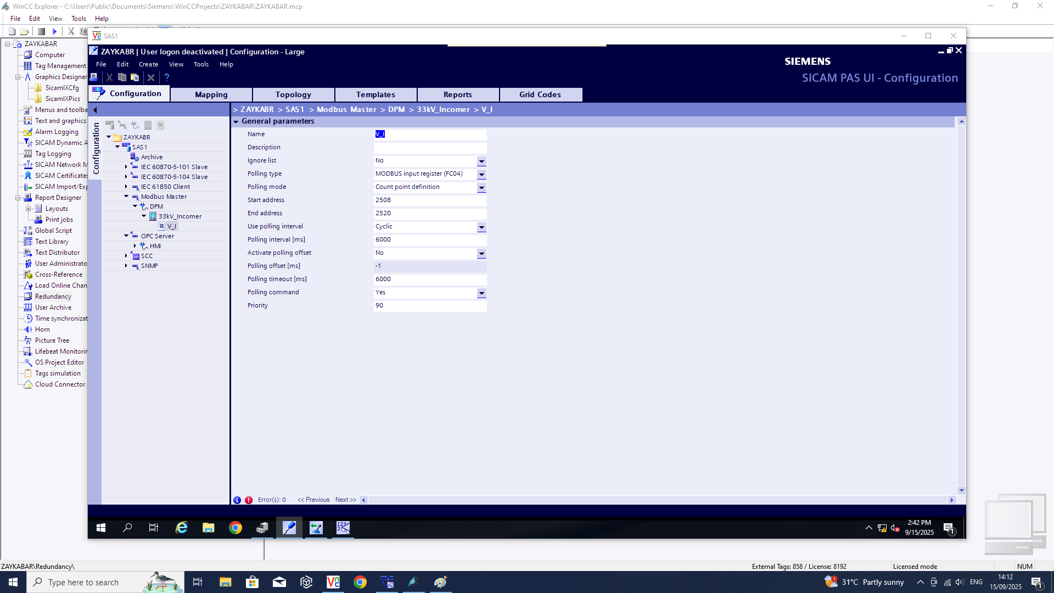
Task: Click the Next >> link
Action: click(345, 500)
